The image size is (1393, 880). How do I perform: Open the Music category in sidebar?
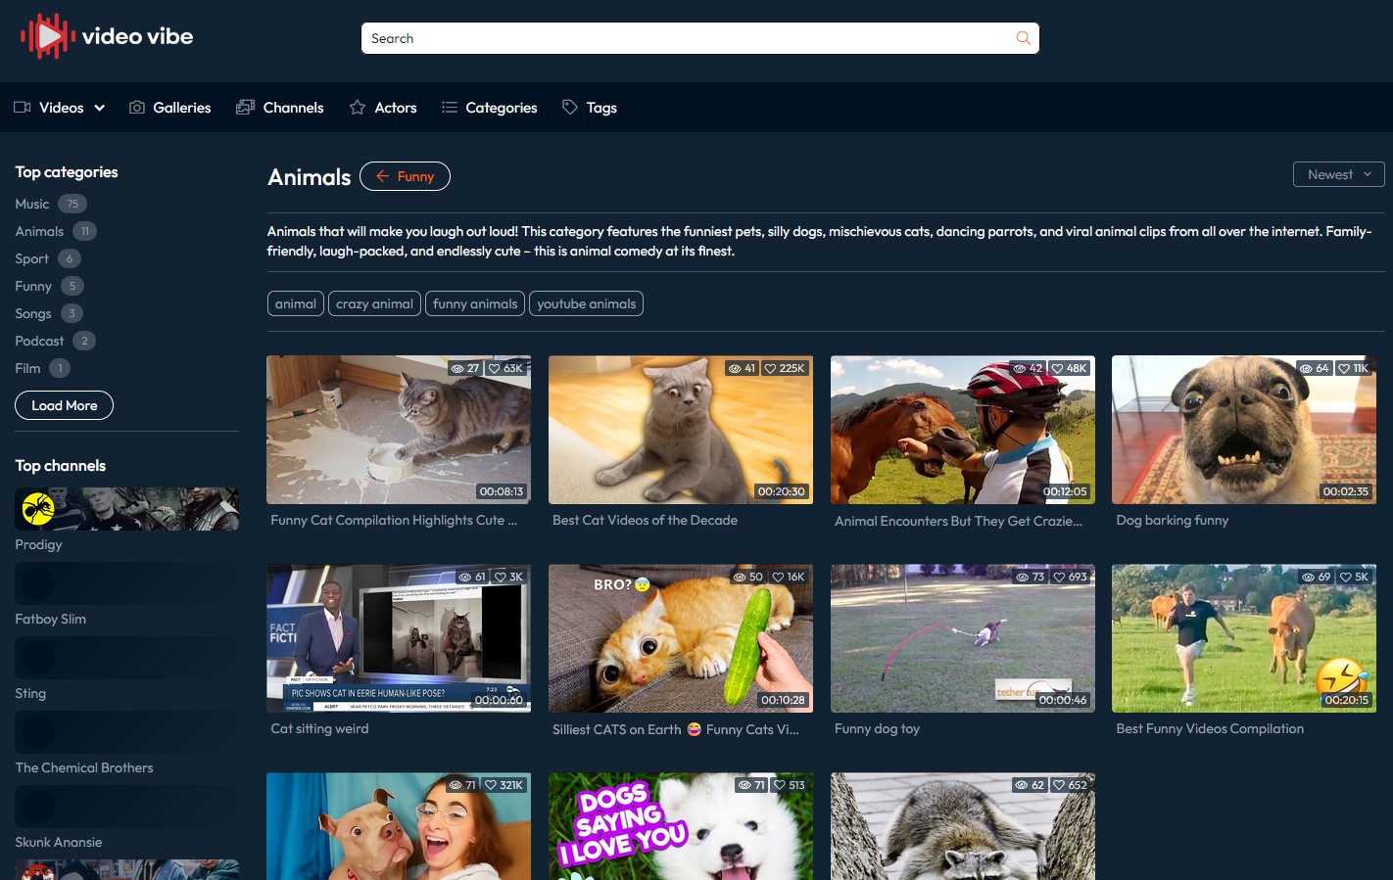32,204
